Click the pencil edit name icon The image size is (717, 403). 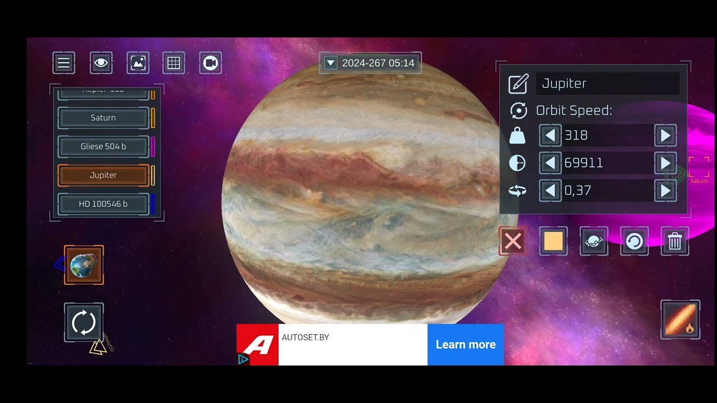click(518, 83)
